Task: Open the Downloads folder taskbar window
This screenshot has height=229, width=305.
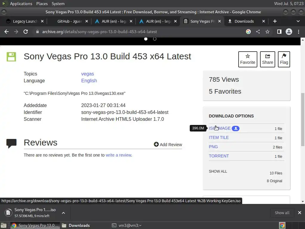Action: (76, 225)
